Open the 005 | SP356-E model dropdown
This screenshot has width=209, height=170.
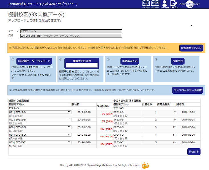[40, 142]
